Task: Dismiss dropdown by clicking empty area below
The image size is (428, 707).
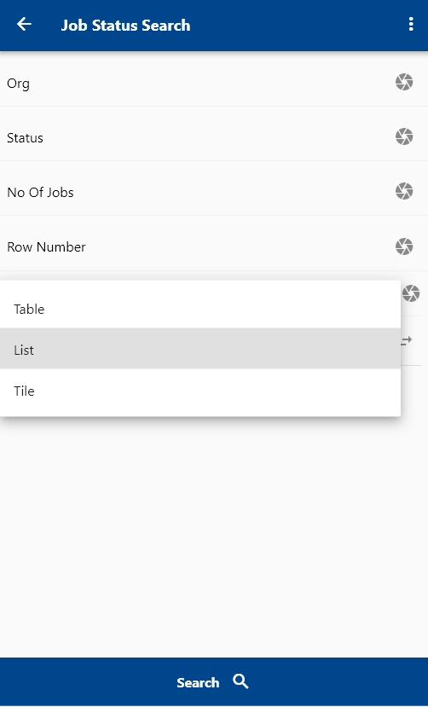Action: click(214, 536)
